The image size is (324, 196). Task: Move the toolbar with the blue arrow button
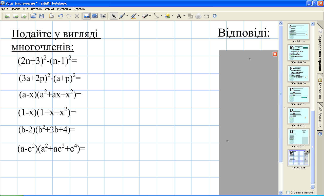(215, 16)
